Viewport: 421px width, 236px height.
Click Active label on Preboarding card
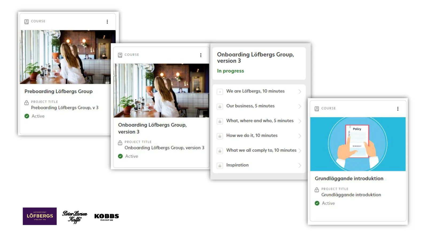coord(38,116)
